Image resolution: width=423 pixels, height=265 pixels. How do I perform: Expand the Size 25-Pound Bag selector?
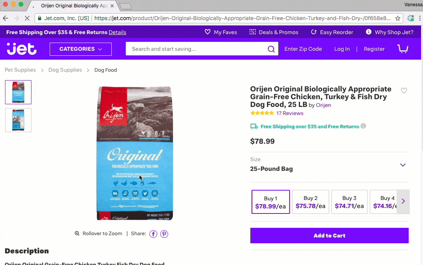(403, 165)
